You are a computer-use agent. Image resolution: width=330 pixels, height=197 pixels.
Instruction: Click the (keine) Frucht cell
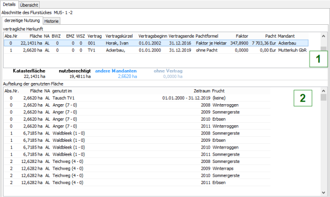(219, 98)
